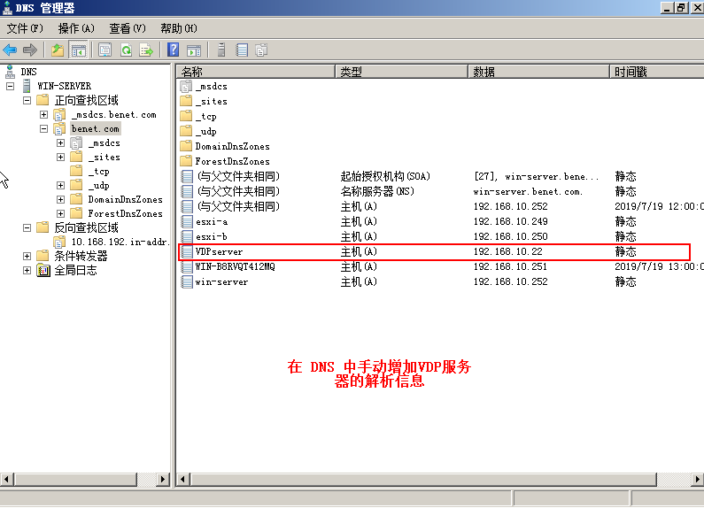Select the 名称服务器(NS) record row
This screenshot has height=508, width=704.
click(377, 191)
